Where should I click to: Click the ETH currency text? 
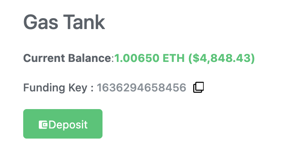pos(174,58)
